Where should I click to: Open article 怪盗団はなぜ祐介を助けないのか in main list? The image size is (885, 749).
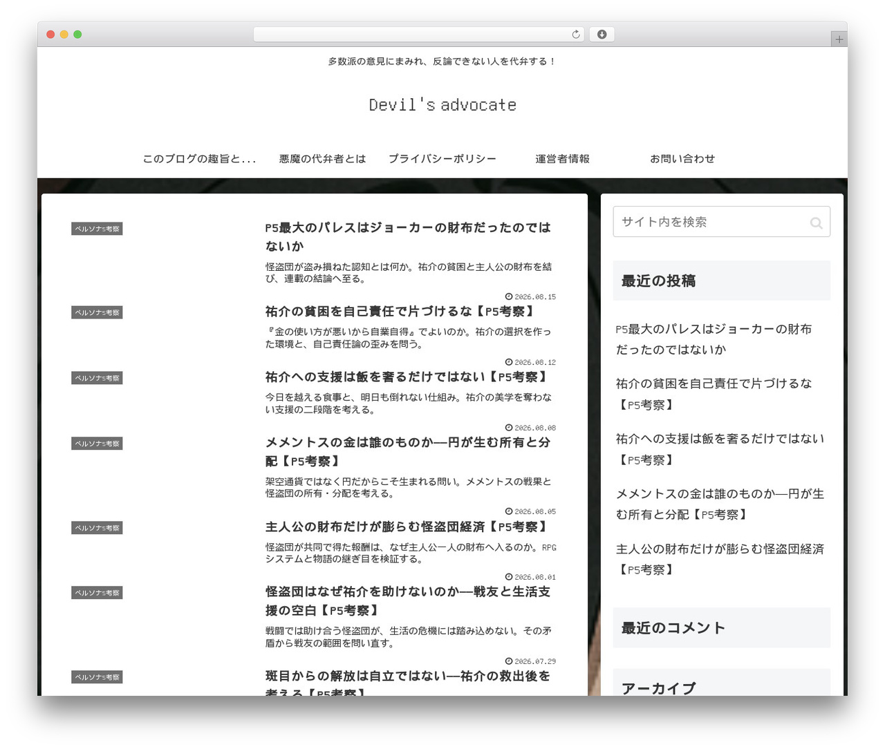408,601
